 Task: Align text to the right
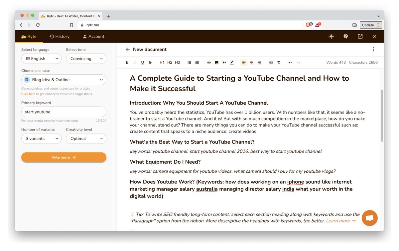tap(259, 62)
